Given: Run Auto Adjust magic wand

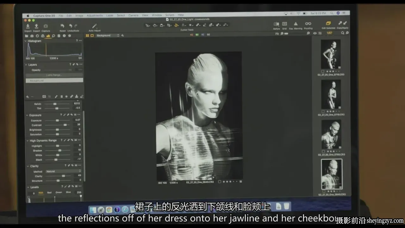Looking at the screenshot, I should (x=94, y=26).
